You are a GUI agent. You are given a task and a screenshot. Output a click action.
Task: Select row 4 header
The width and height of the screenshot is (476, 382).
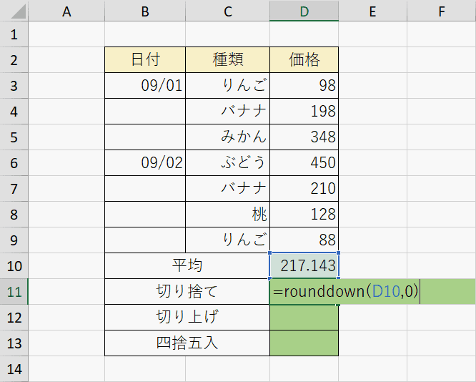pos(14,111)
